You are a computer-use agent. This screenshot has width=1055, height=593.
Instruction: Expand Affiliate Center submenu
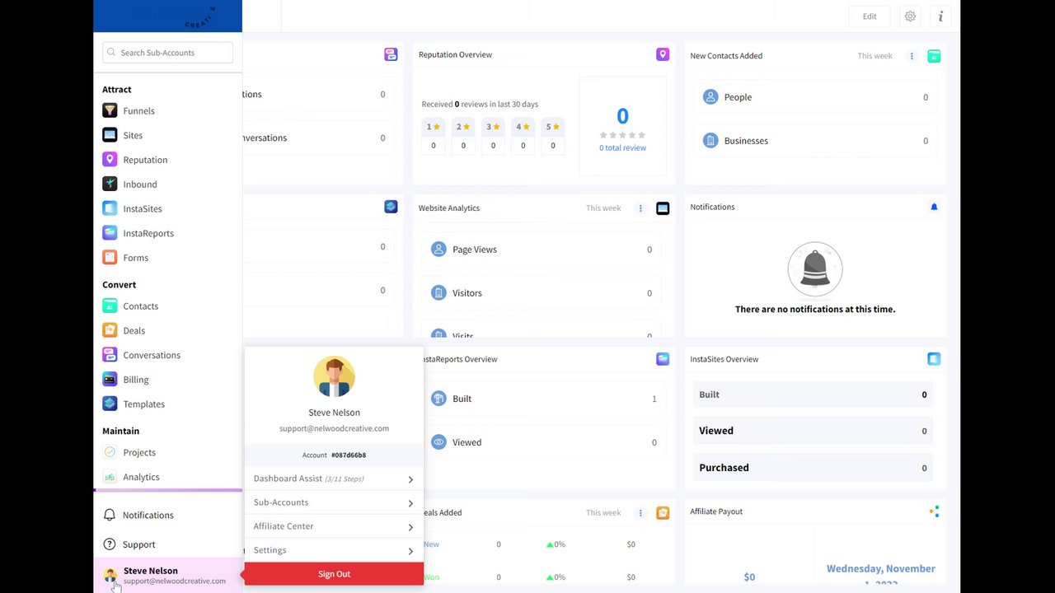[x=334, y=526]
